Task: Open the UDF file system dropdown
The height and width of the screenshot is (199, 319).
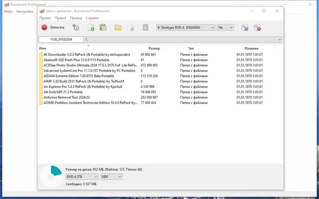Action: [x=111, y=177]
